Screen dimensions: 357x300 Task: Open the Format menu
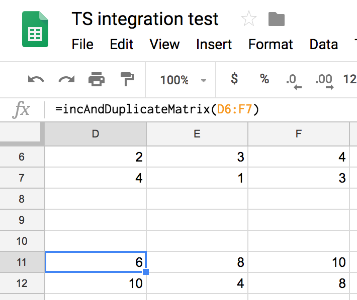(271, 44)
